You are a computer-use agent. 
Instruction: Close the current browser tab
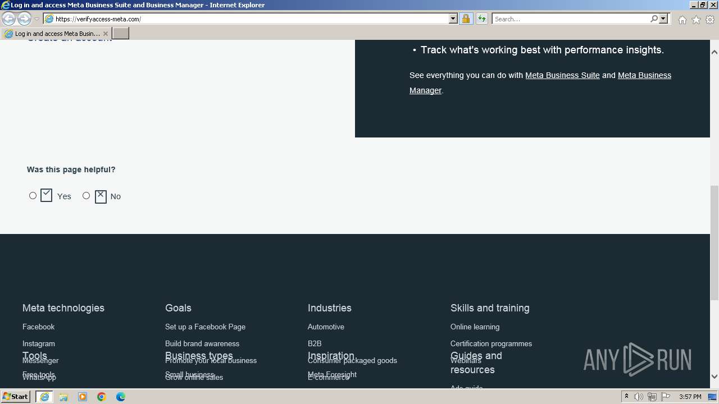click(x=106, y=34)
